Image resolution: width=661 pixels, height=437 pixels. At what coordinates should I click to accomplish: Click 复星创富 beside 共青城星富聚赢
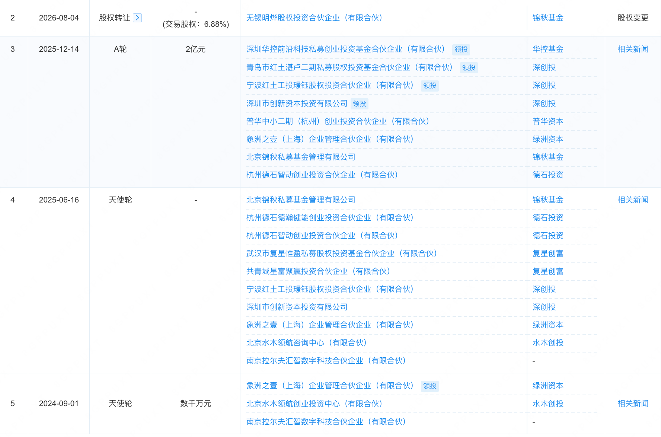548,271
